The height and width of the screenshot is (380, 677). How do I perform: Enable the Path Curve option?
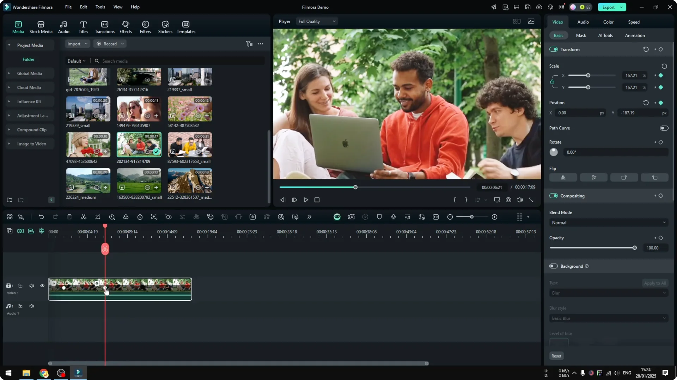[x=664, y=128]
